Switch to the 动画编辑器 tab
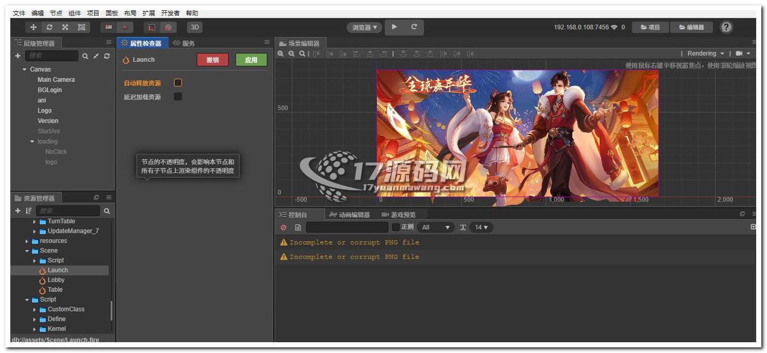This screenshot has width=767, height=353. coord(350,215)
